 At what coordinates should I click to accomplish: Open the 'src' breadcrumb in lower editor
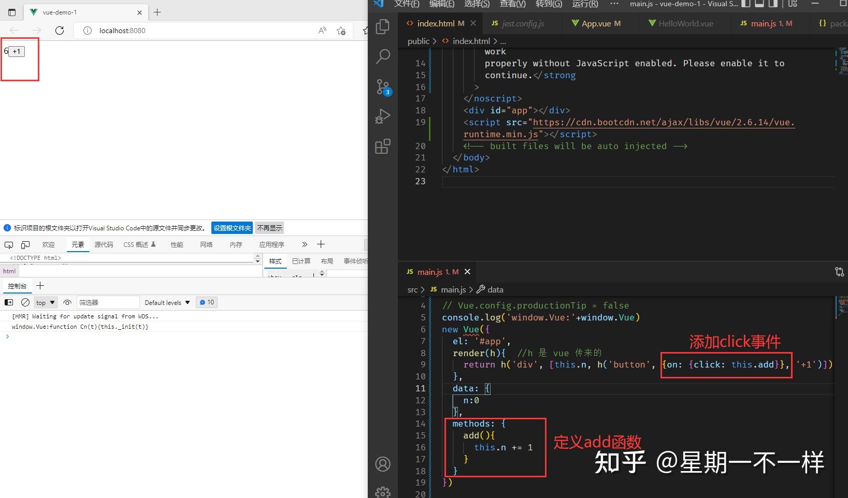pyautogui.click(x=412, y=290)
